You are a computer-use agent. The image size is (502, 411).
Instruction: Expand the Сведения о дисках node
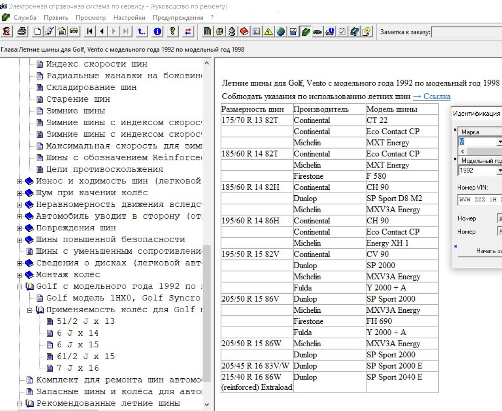20,263
